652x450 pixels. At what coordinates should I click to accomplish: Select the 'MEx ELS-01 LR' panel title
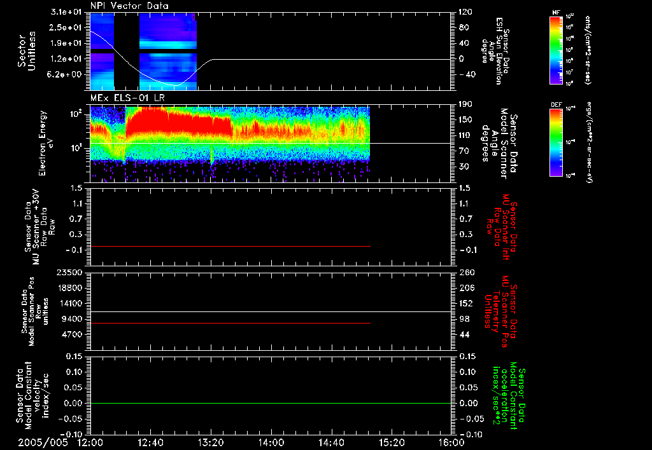127,99
